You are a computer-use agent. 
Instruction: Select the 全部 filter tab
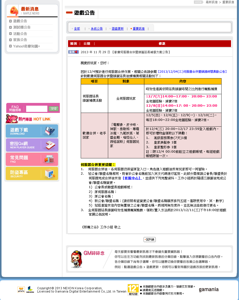pos(77,29)
